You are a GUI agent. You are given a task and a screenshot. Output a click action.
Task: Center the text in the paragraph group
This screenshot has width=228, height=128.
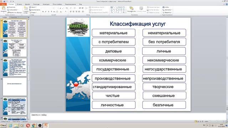(x=74, y=12)
